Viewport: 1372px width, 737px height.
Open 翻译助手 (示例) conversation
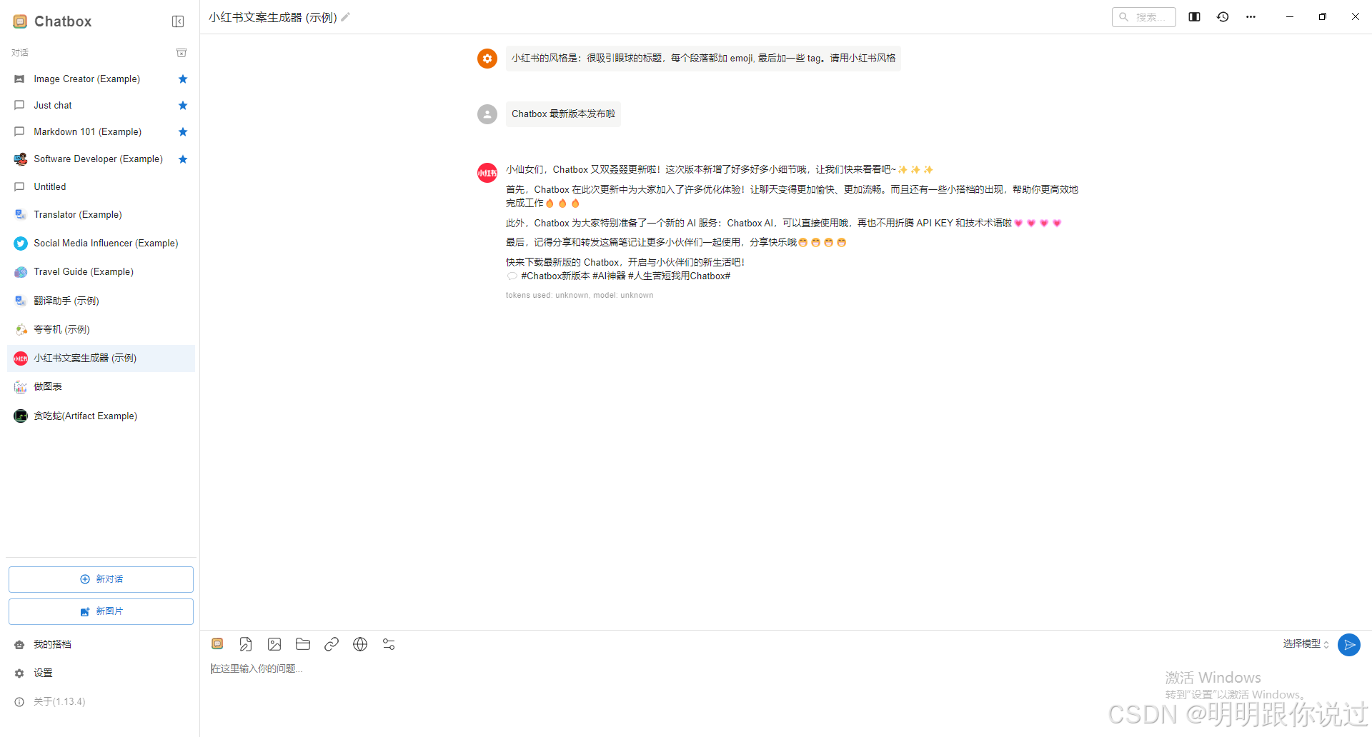coord(101,301)
